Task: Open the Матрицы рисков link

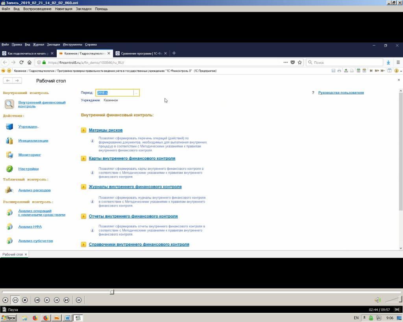Action: (x=105, y=130)
